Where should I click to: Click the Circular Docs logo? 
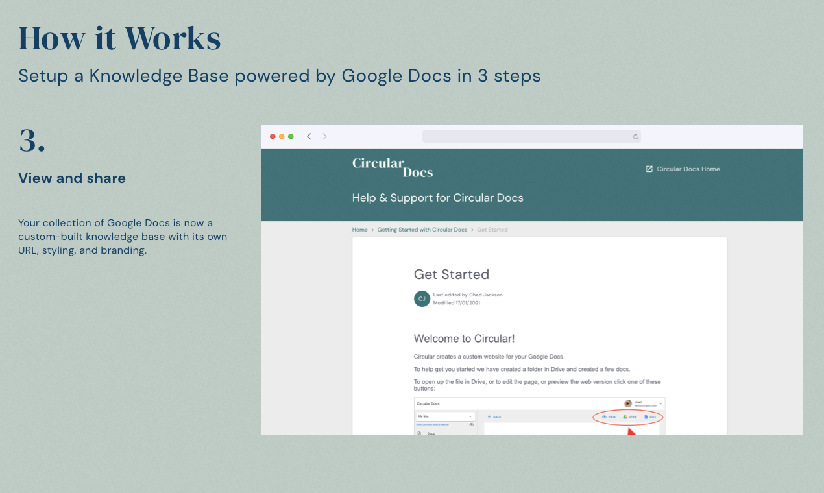[393, 167]
